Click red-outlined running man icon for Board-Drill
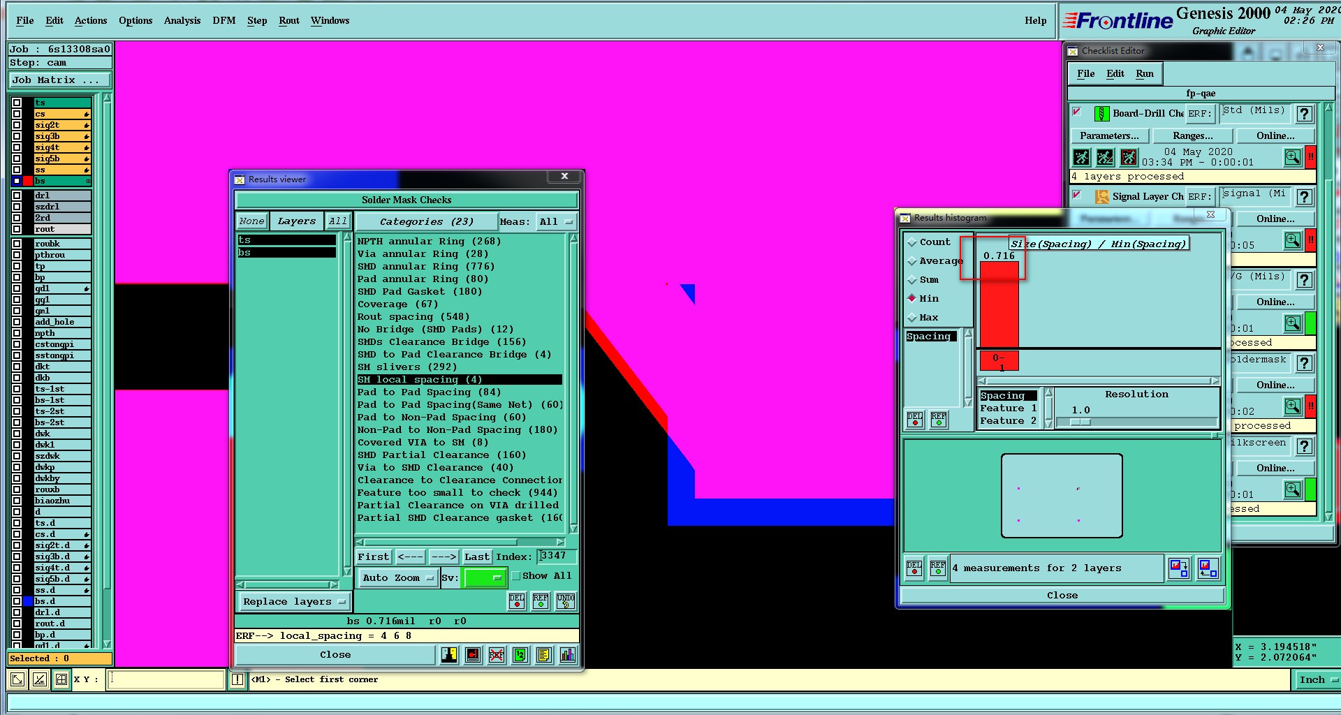The height and width of the screenshot is (715, 1341). coord(1129,157)
